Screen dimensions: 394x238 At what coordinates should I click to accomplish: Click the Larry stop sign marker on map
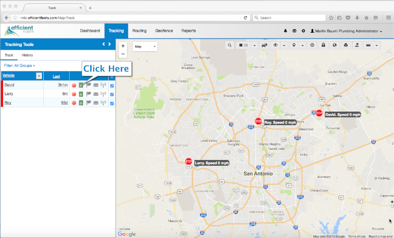188,161
